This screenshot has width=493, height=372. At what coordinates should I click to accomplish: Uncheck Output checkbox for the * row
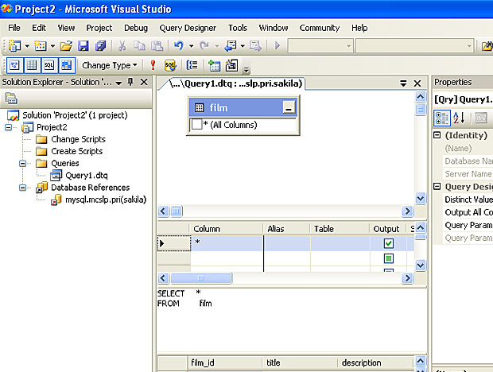pos(389,243)
